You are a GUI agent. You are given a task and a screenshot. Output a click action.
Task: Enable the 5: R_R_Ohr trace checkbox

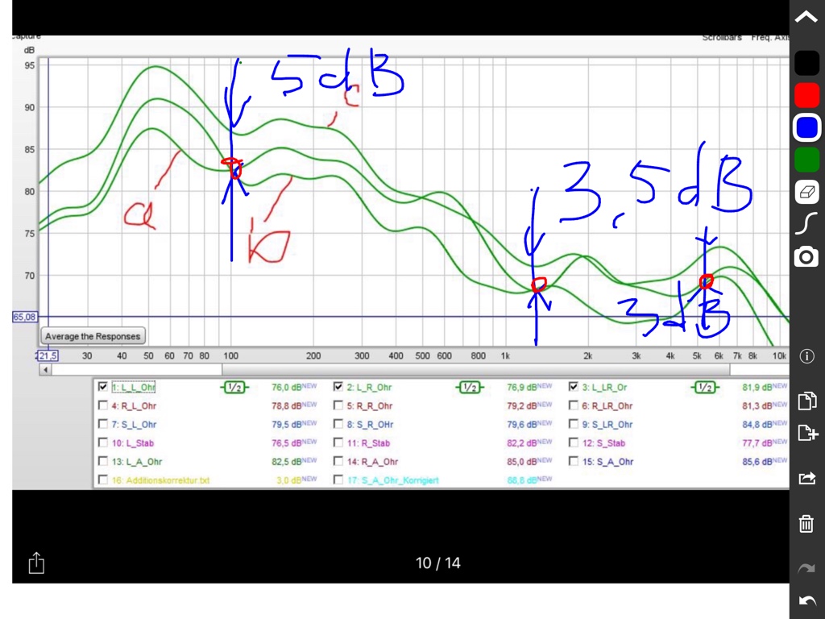click(338, 405)
